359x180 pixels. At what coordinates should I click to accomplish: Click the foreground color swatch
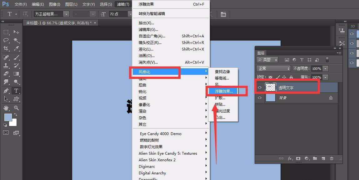tap(8, 117)
